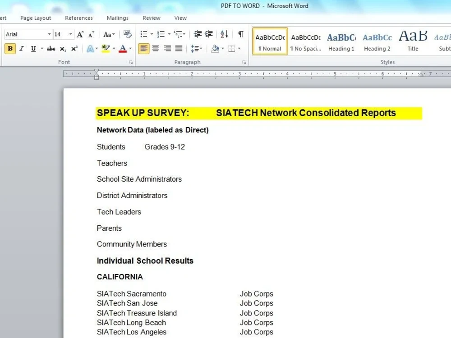The width and height of the screenshot is (451, 338).
Task: Click the Increase Indent icon
Action: [x=209, y=34]
